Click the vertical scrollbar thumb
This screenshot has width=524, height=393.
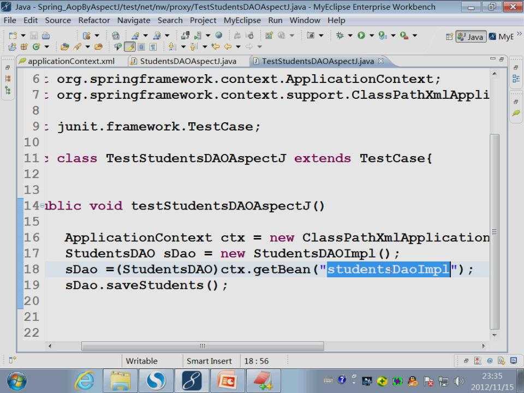495,231
